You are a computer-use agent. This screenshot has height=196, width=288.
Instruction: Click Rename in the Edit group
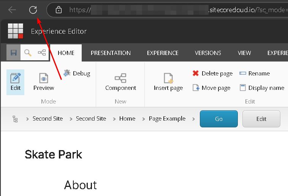click(x=255, y=73)
